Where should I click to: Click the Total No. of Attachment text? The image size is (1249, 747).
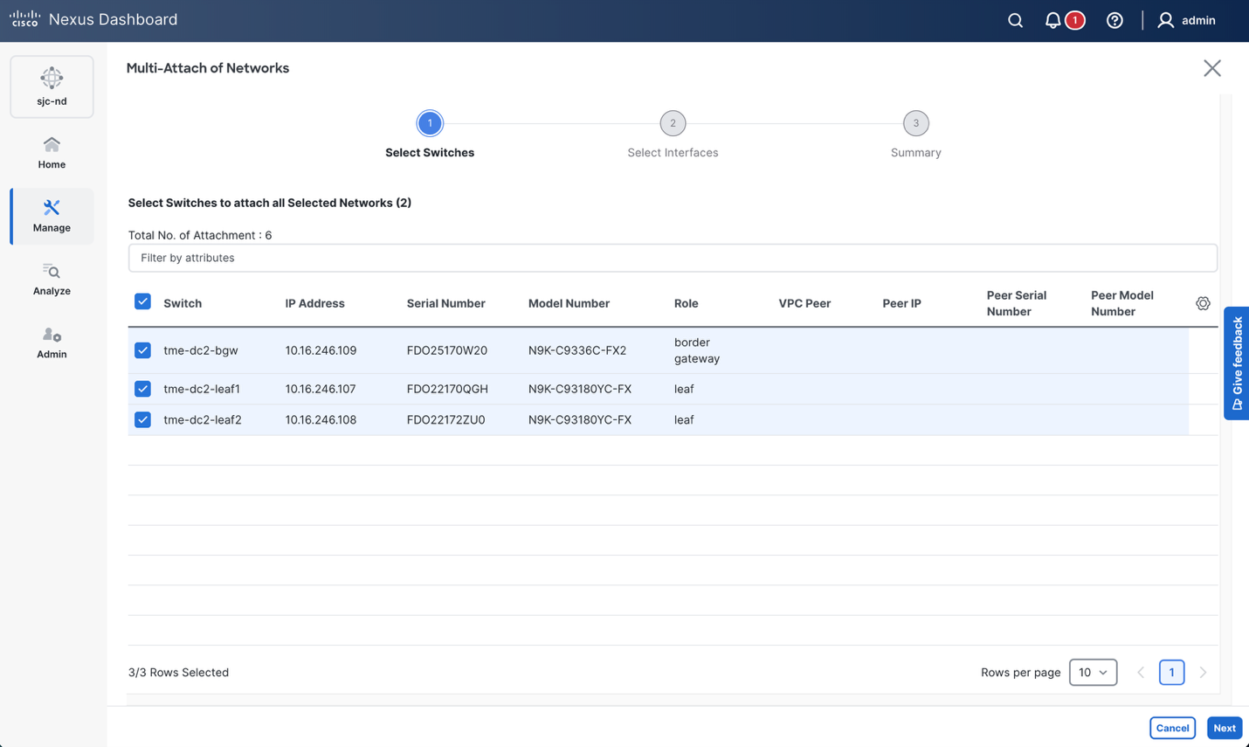click(200, 235)
